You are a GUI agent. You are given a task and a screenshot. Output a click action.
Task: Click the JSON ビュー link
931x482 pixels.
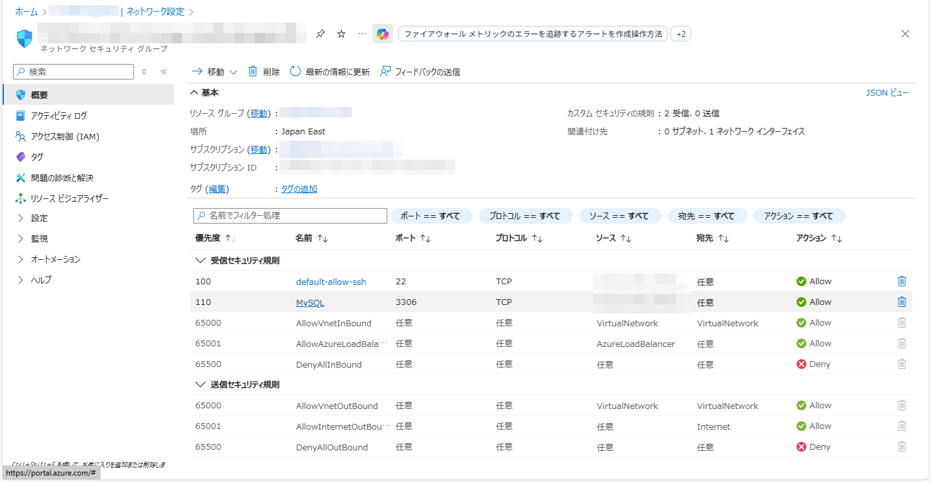pyautogui.click(x=887, y=93)
